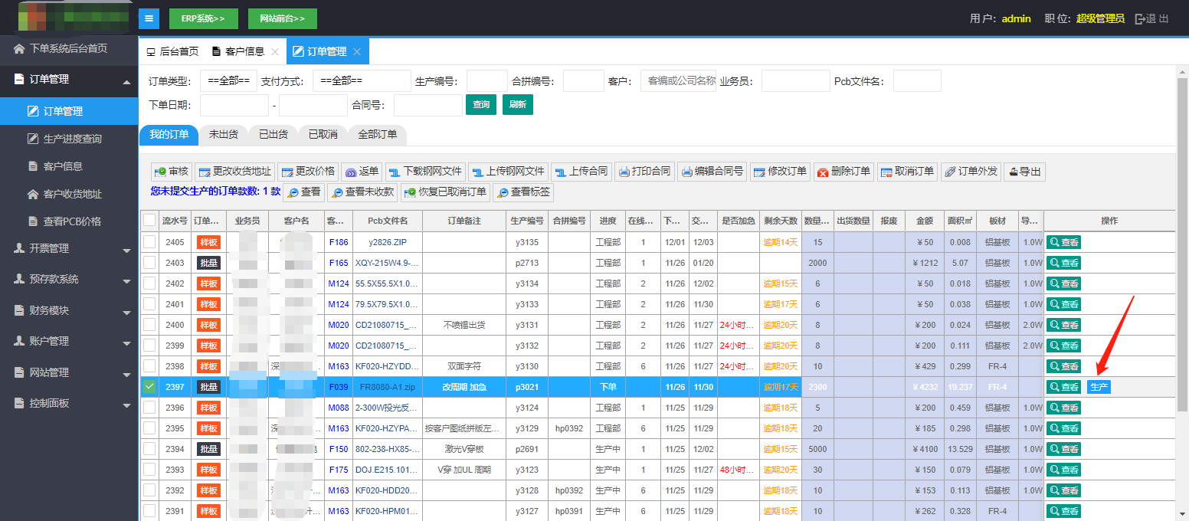Tick the checkbox for order 2405
Viewport: 1189px width, 521px height.
click(x=149, y=242)
